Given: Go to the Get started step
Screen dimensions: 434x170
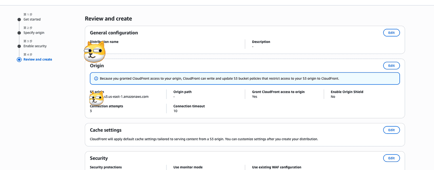Looking at the screenshot, I should point(32,20).
